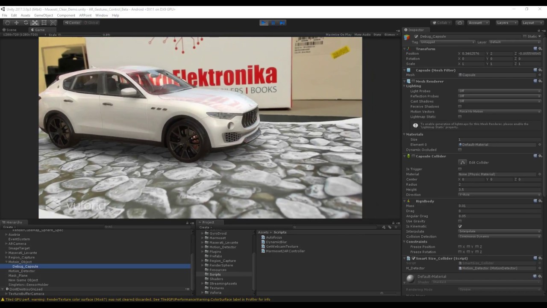Image resolution: width=547 pixels, height=308 pixels.
Task: Click Marmoset2ARController script asset
Action: [x=285, y=251]
